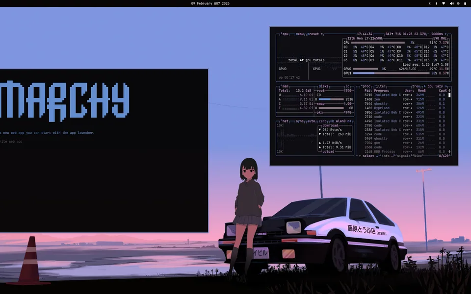The width and height of the screenshot is (471, 294).
Task: Open the battery icon in top bar
Action: [465, 3]
